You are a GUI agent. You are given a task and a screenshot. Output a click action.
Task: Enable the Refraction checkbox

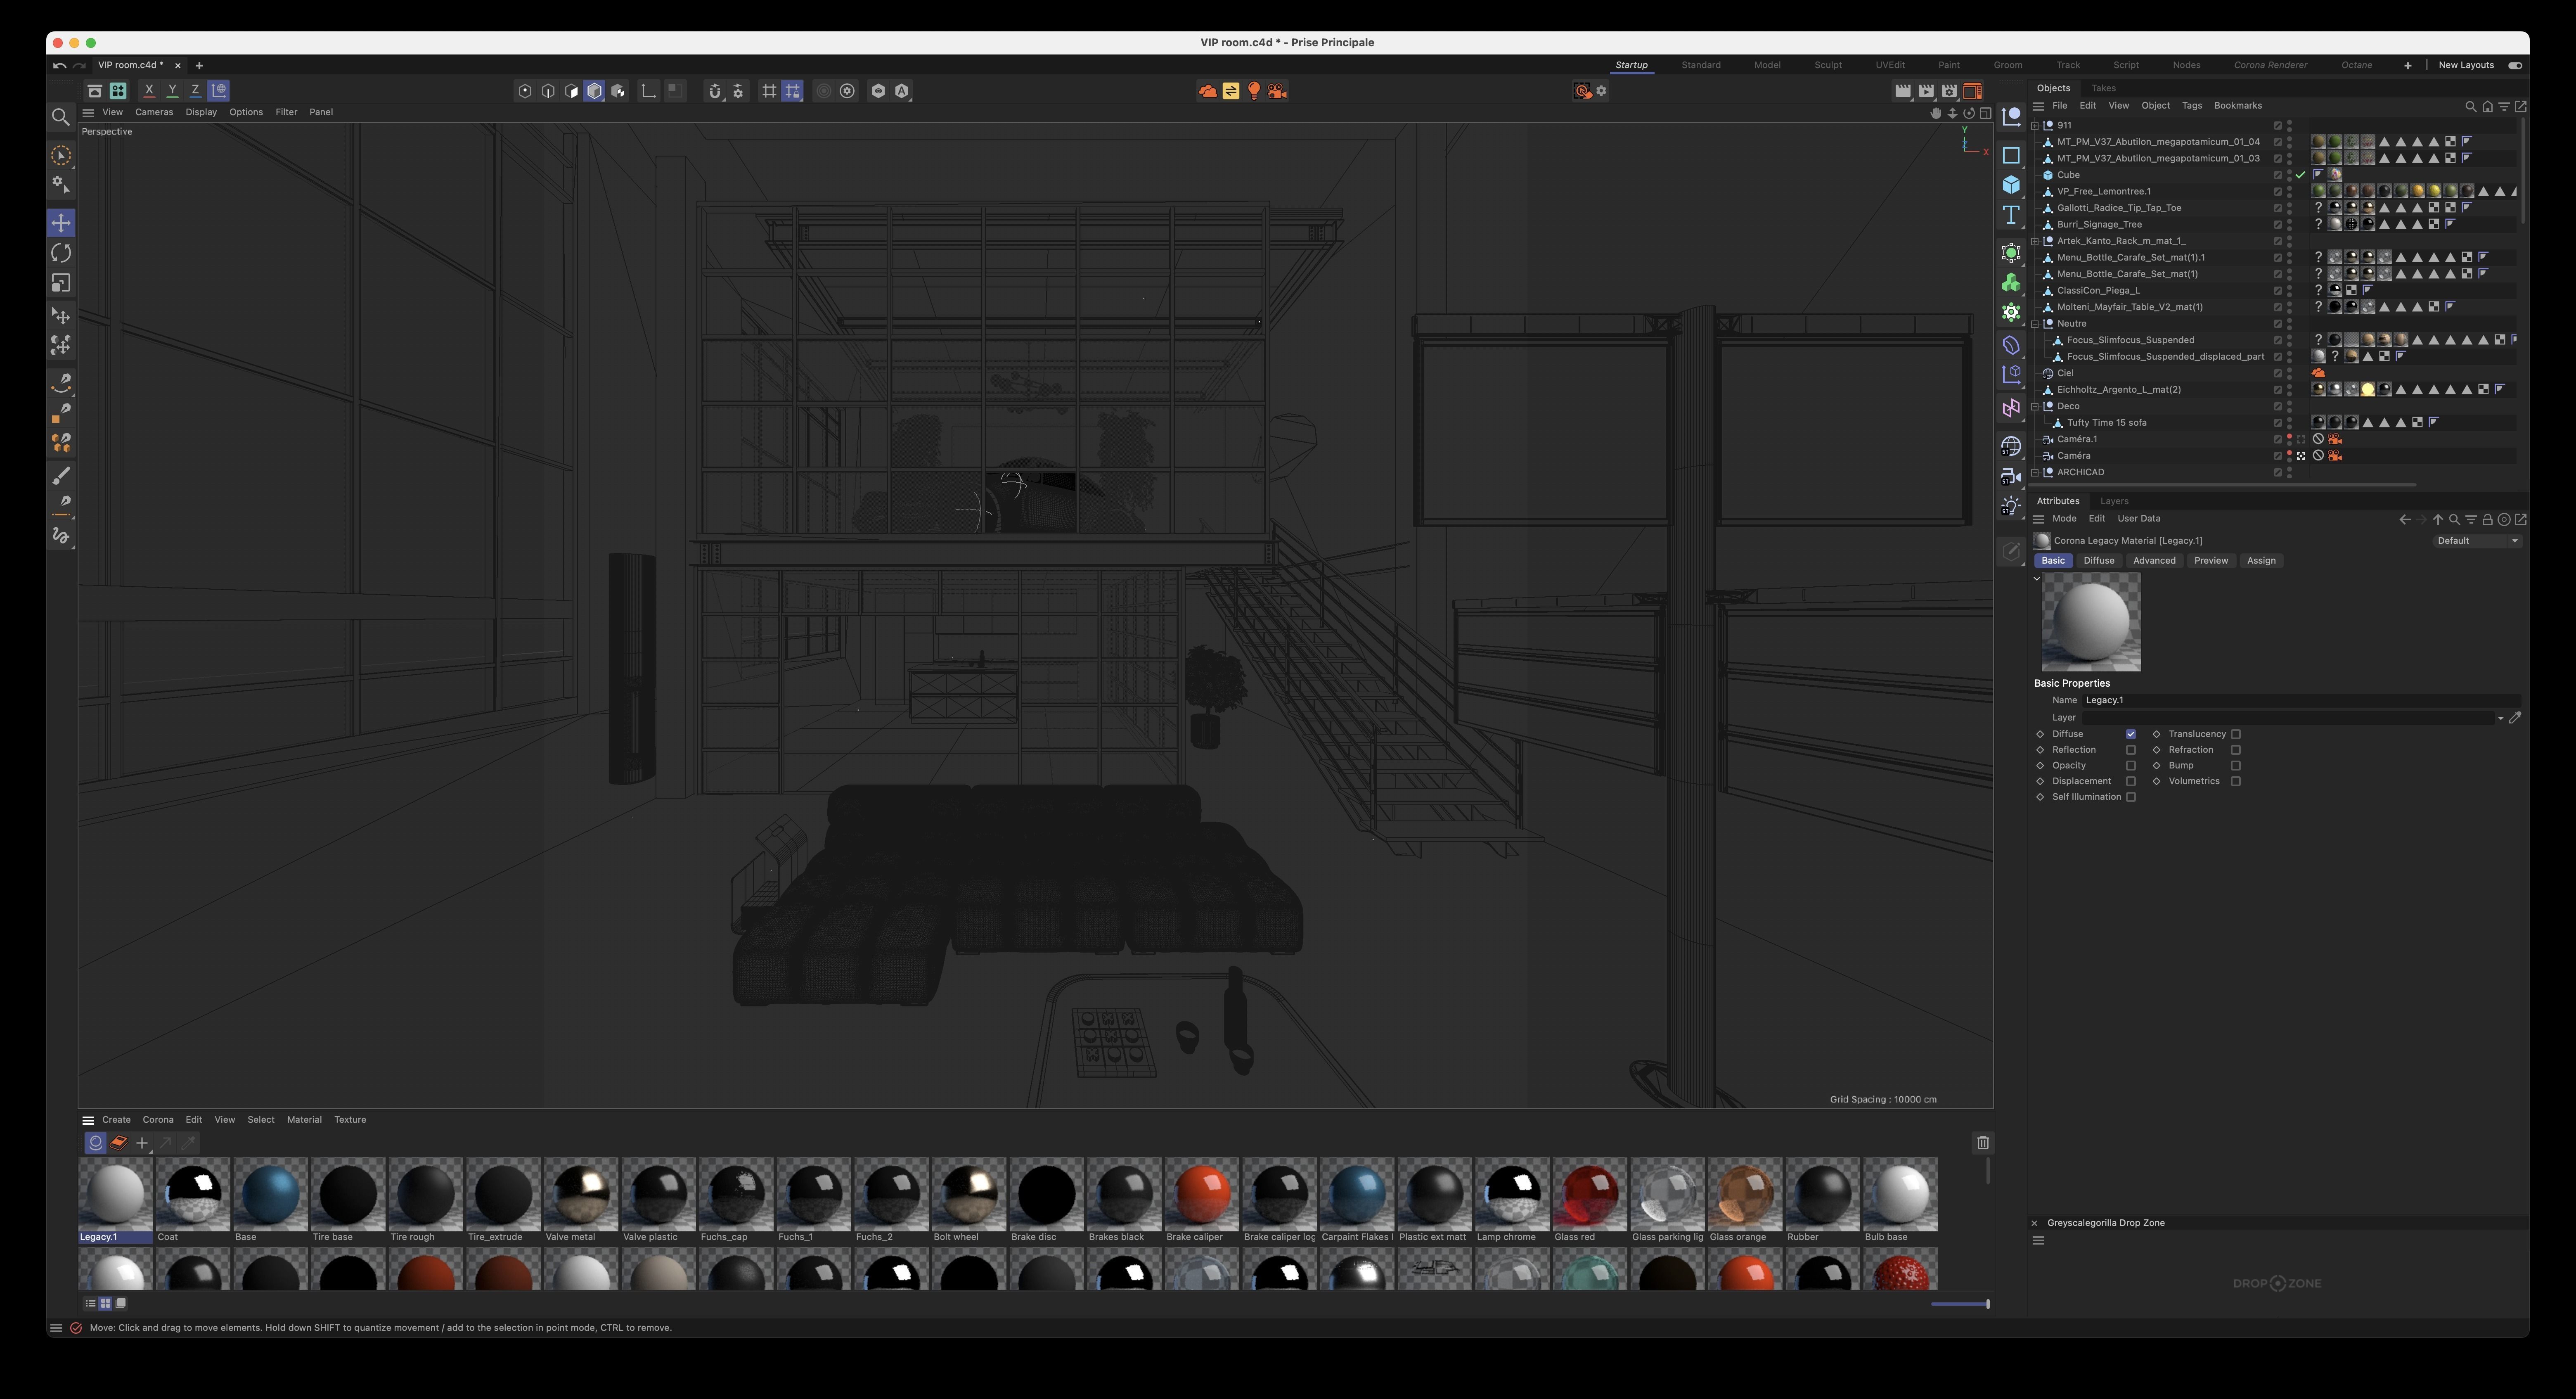click(x=2235, y=750)
